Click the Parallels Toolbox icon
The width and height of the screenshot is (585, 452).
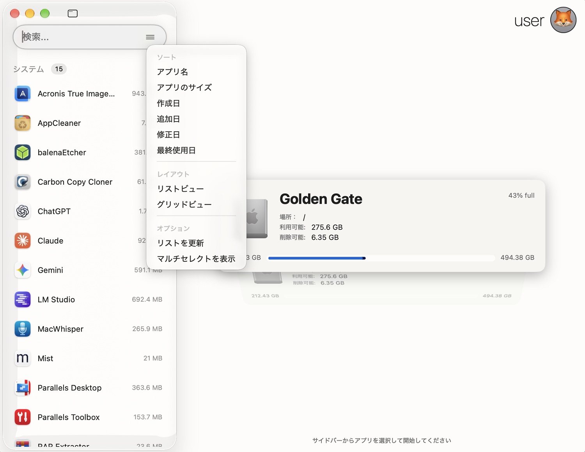23,417
